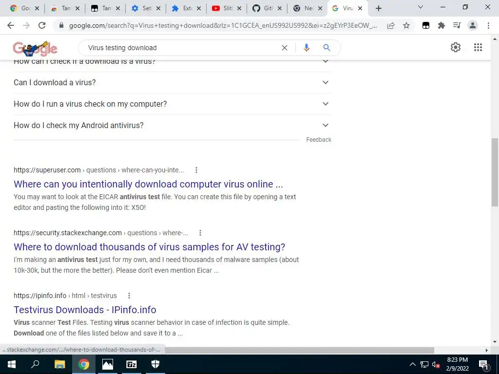Open the Windows Start menu
This screenshot has height=374, width=499.
tap(12, 364)
